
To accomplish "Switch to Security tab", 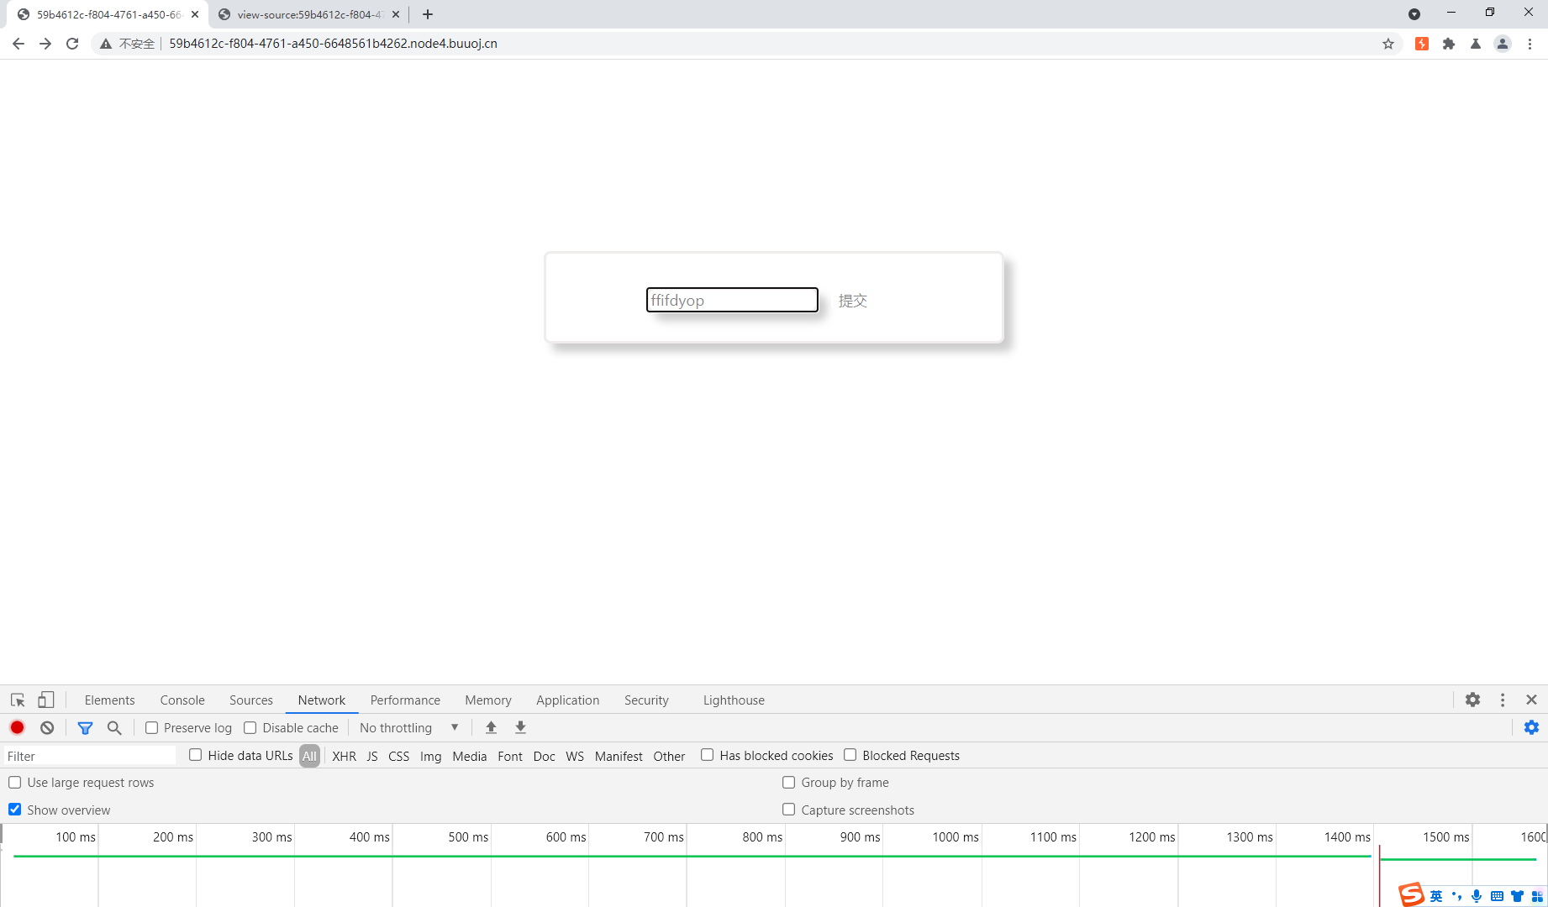I will coord(646,700).
